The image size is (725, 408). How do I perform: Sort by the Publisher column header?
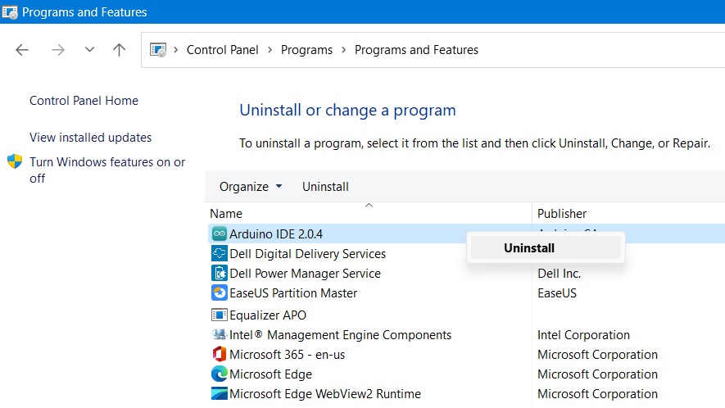click(x=562, y=213)
